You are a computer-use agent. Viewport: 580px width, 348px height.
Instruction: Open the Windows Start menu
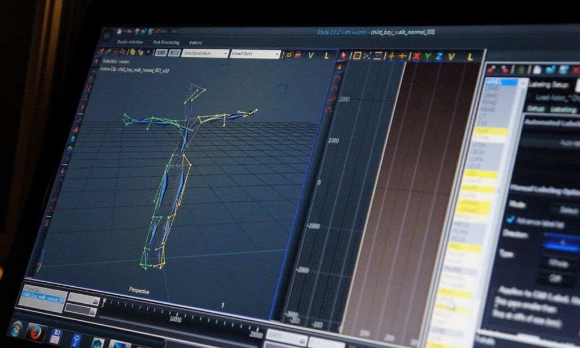coord(16,328)
